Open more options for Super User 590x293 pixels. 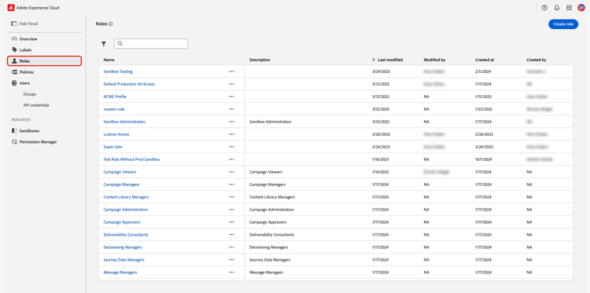231,147
